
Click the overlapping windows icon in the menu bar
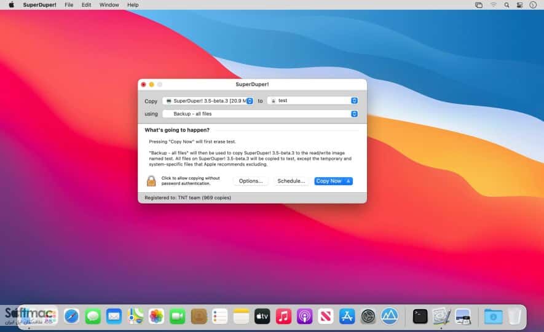point(479,5)
